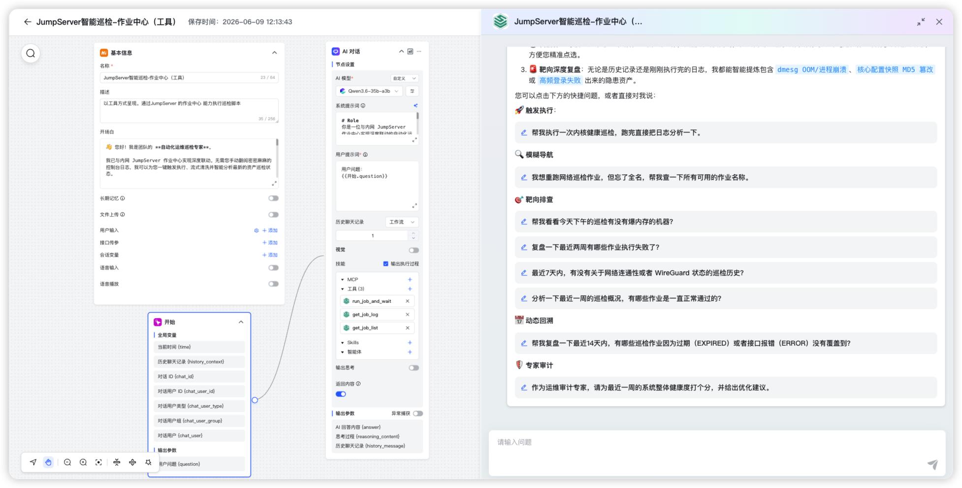Open the 自定义 model type dropdown
Viewport: 962px width, 488px height.
coord(404,78)
